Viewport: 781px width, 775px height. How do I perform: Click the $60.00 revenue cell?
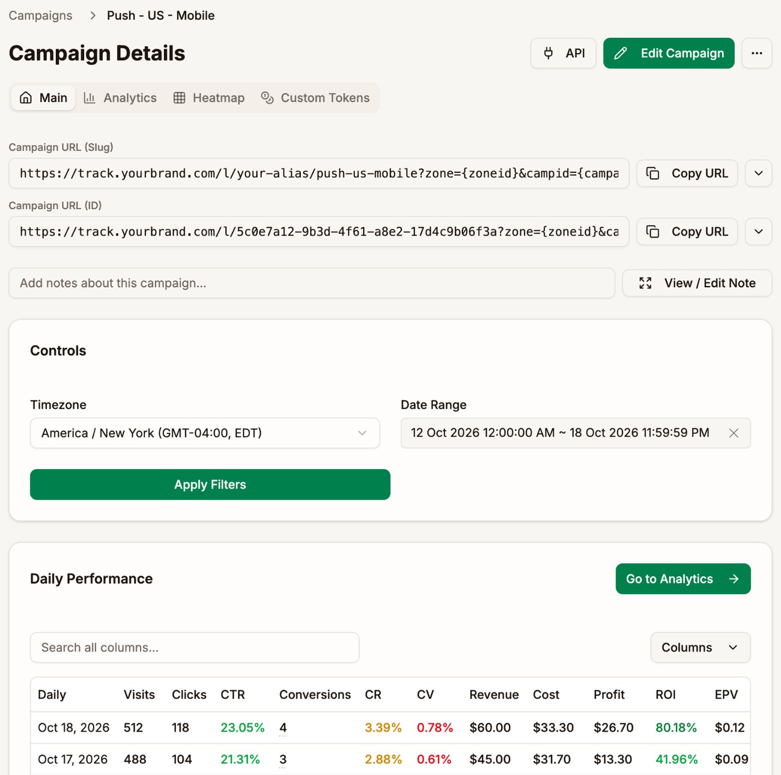point(490,728)
